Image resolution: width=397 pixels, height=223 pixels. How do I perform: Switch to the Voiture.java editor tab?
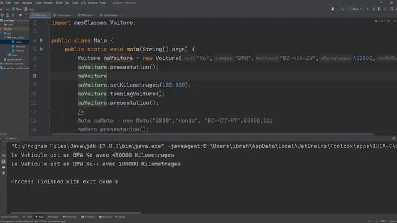[x=63, y=15]
